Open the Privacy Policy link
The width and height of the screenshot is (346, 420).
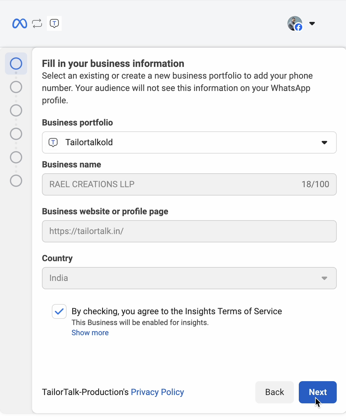click(x=157, y=392)
